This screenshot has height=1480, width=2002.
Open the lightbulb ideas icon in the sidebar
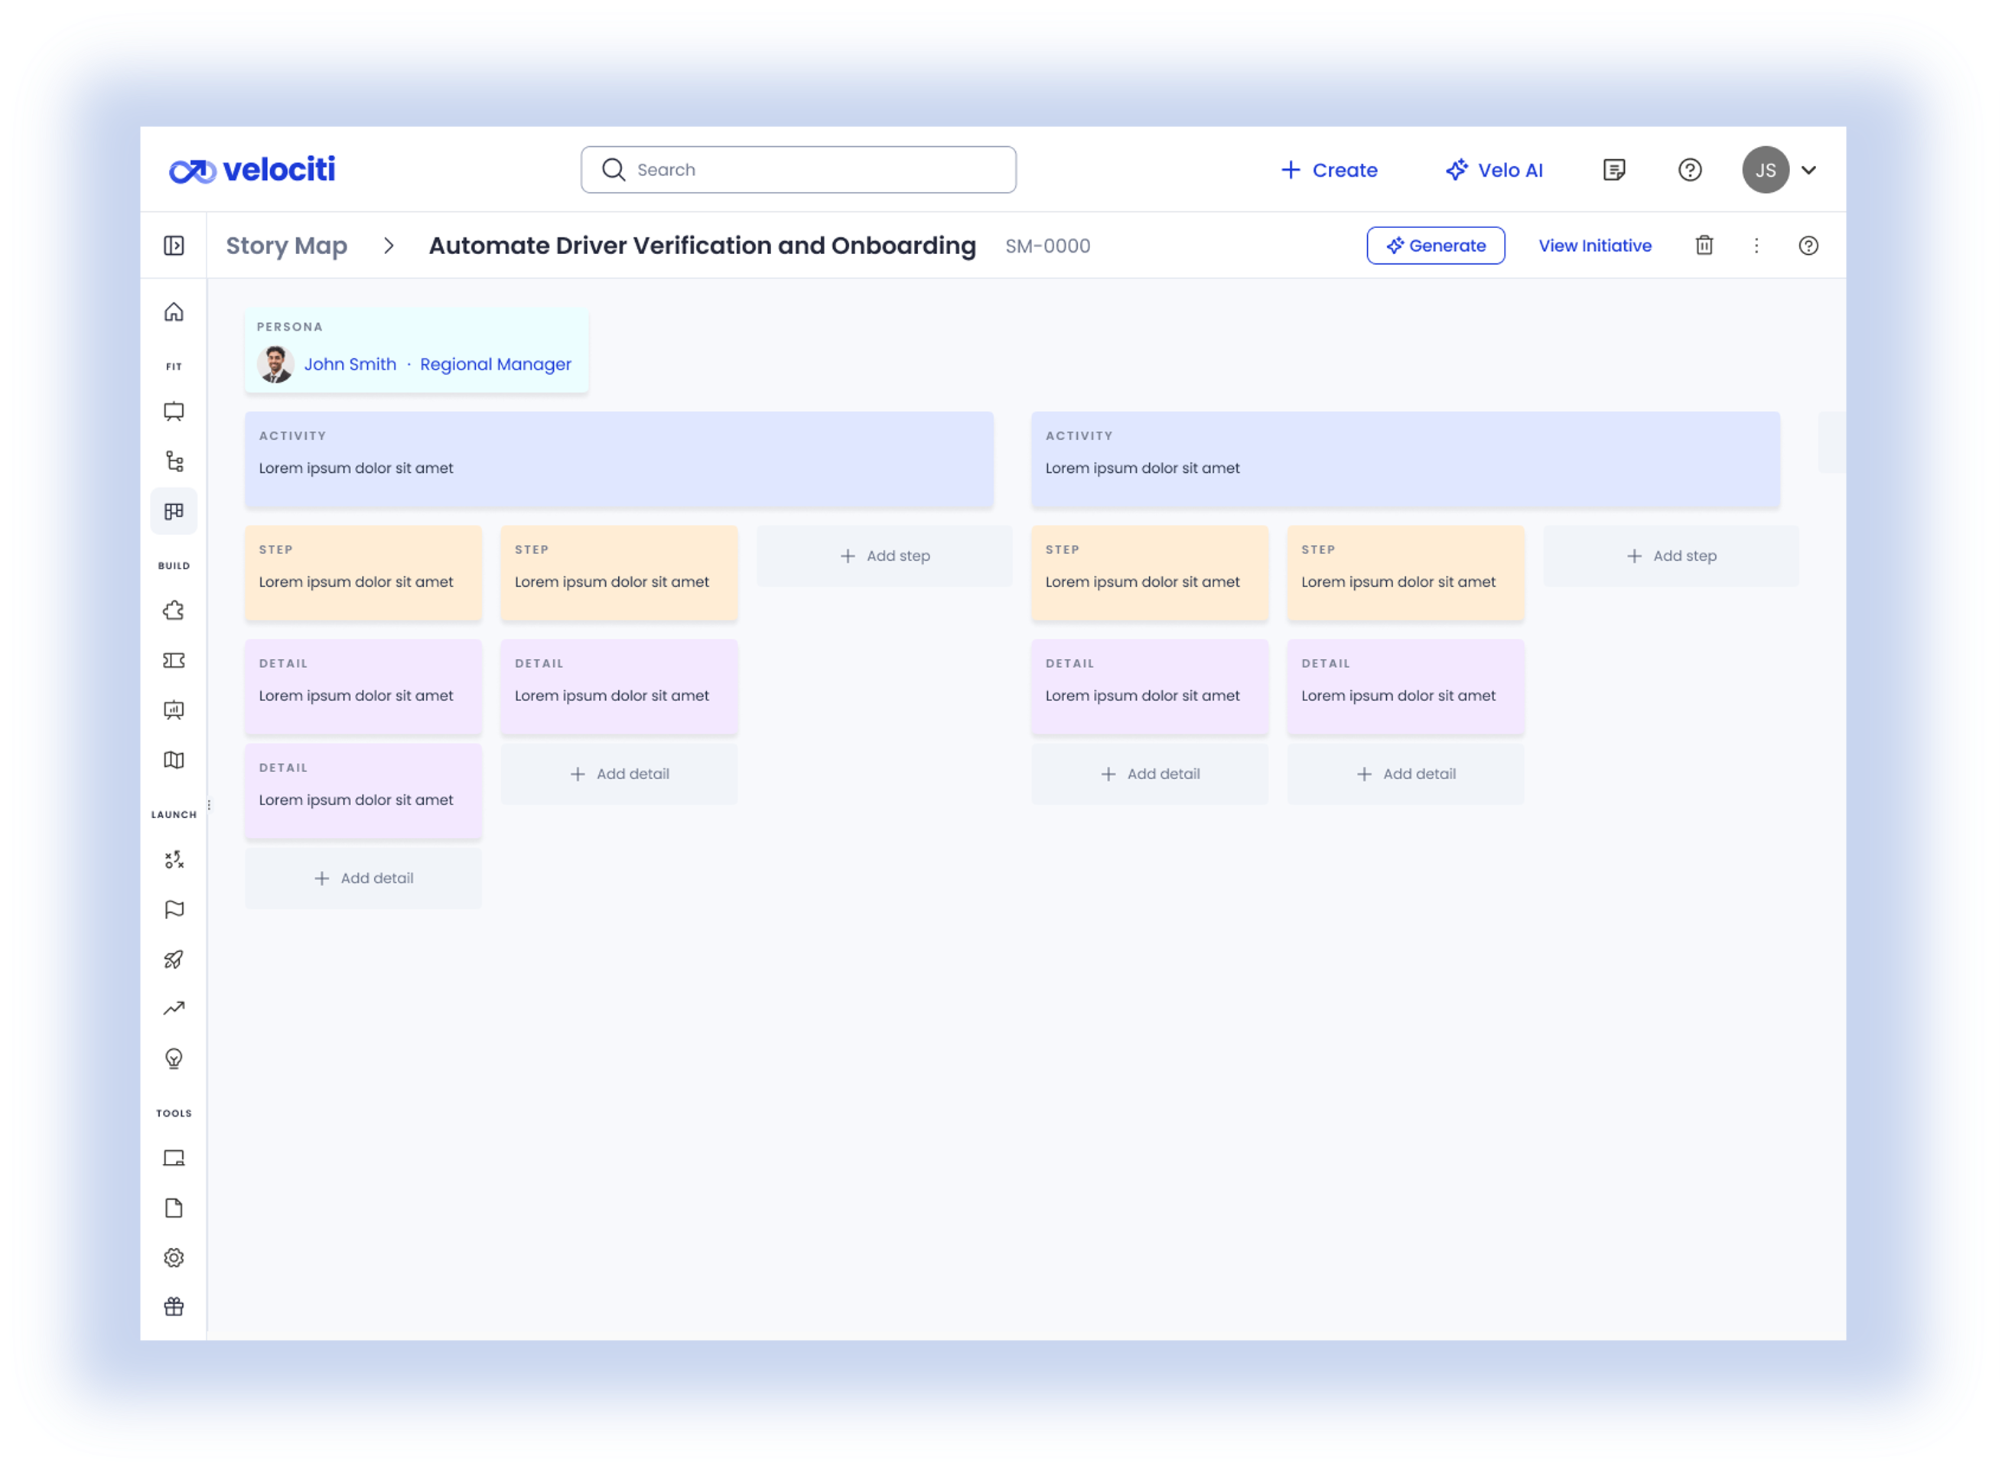click(174, 1059)
